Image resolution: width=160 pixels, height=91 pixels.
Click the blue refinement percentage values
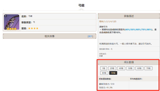coord(138,29)
